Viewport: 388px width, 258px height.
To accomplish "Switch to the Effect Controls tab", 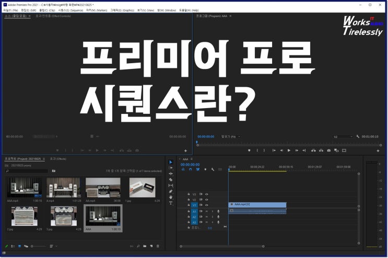I will 53,16.
